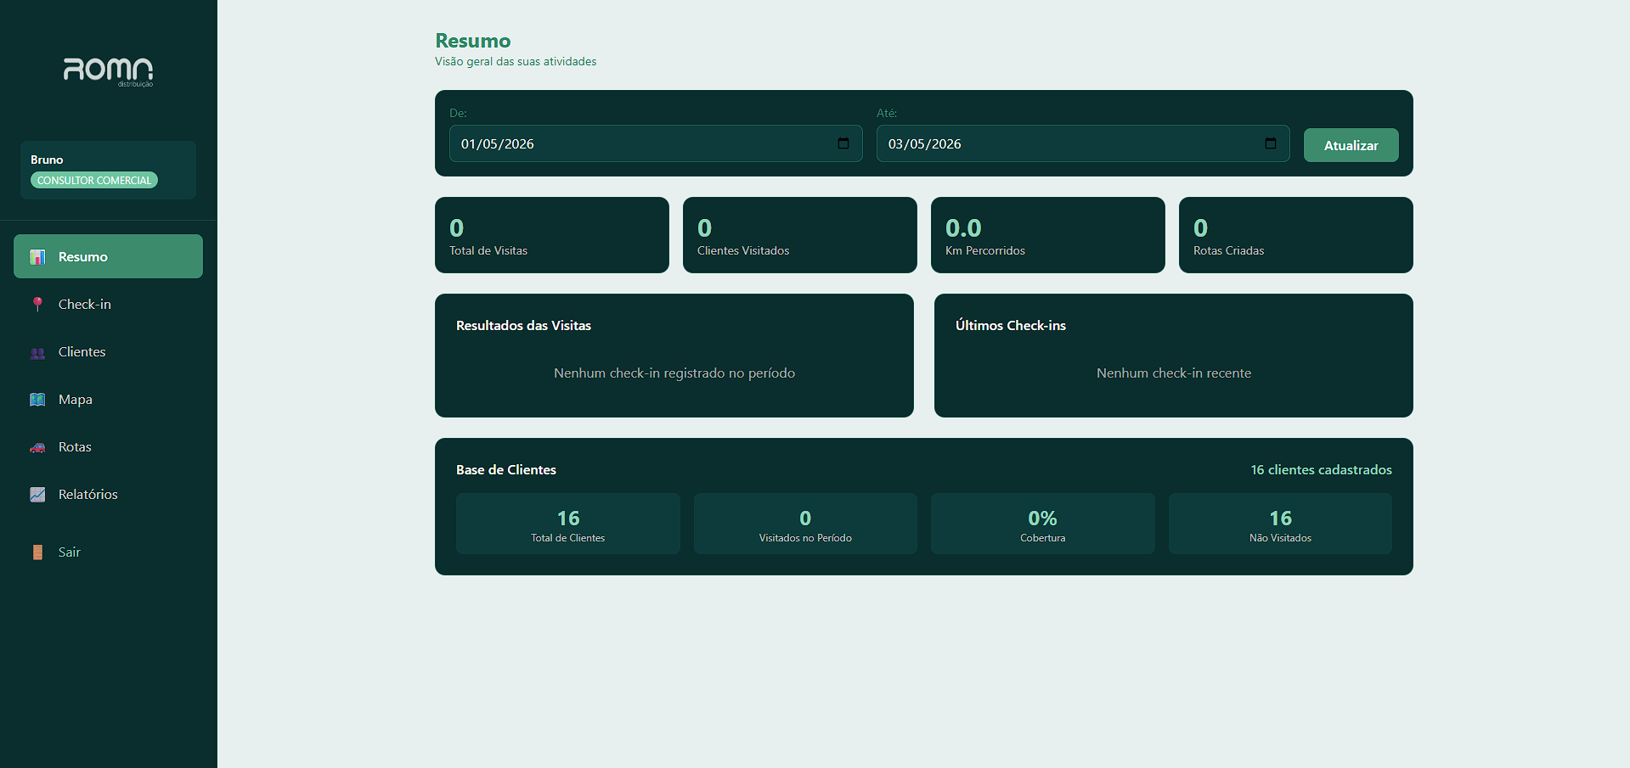
Task: Click 'Nenhum check-in registrado no período' text
Action: (674, 373)
